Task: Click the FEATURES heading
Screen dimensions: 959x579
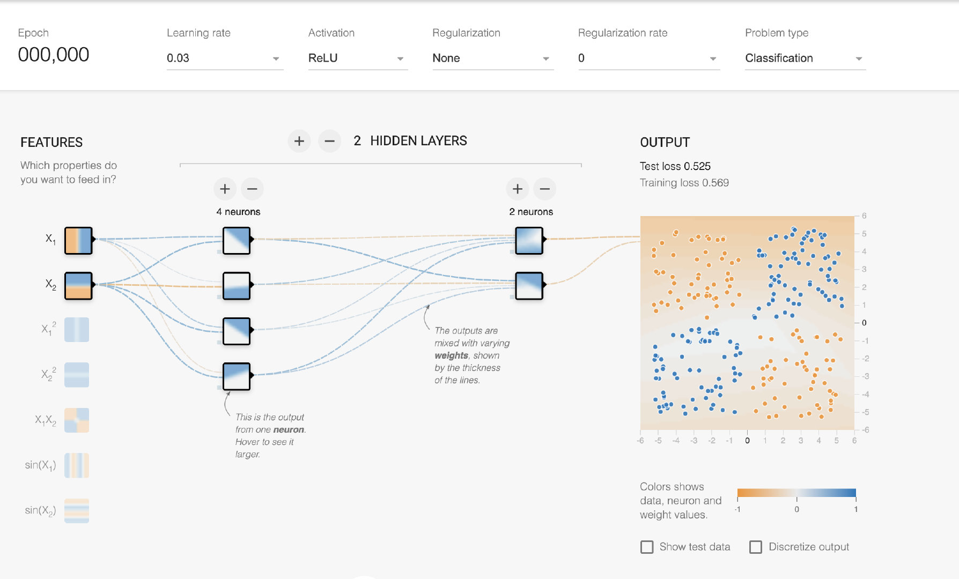Action: (51, 142)
